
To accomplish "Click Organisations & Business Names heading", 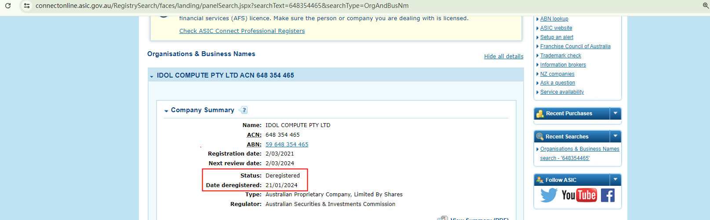I will coord(201,54).
